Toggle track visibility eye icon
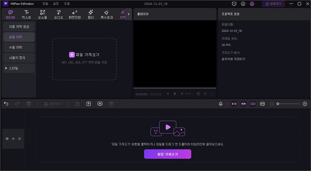Screen dimensions: 311x171 tap(13, 139)
